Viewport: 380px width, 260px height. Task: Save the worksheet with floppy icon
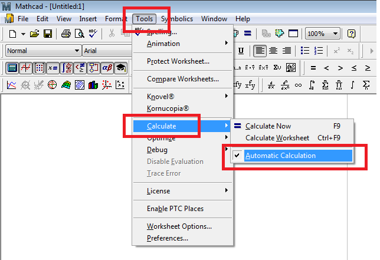click(48, 34)
